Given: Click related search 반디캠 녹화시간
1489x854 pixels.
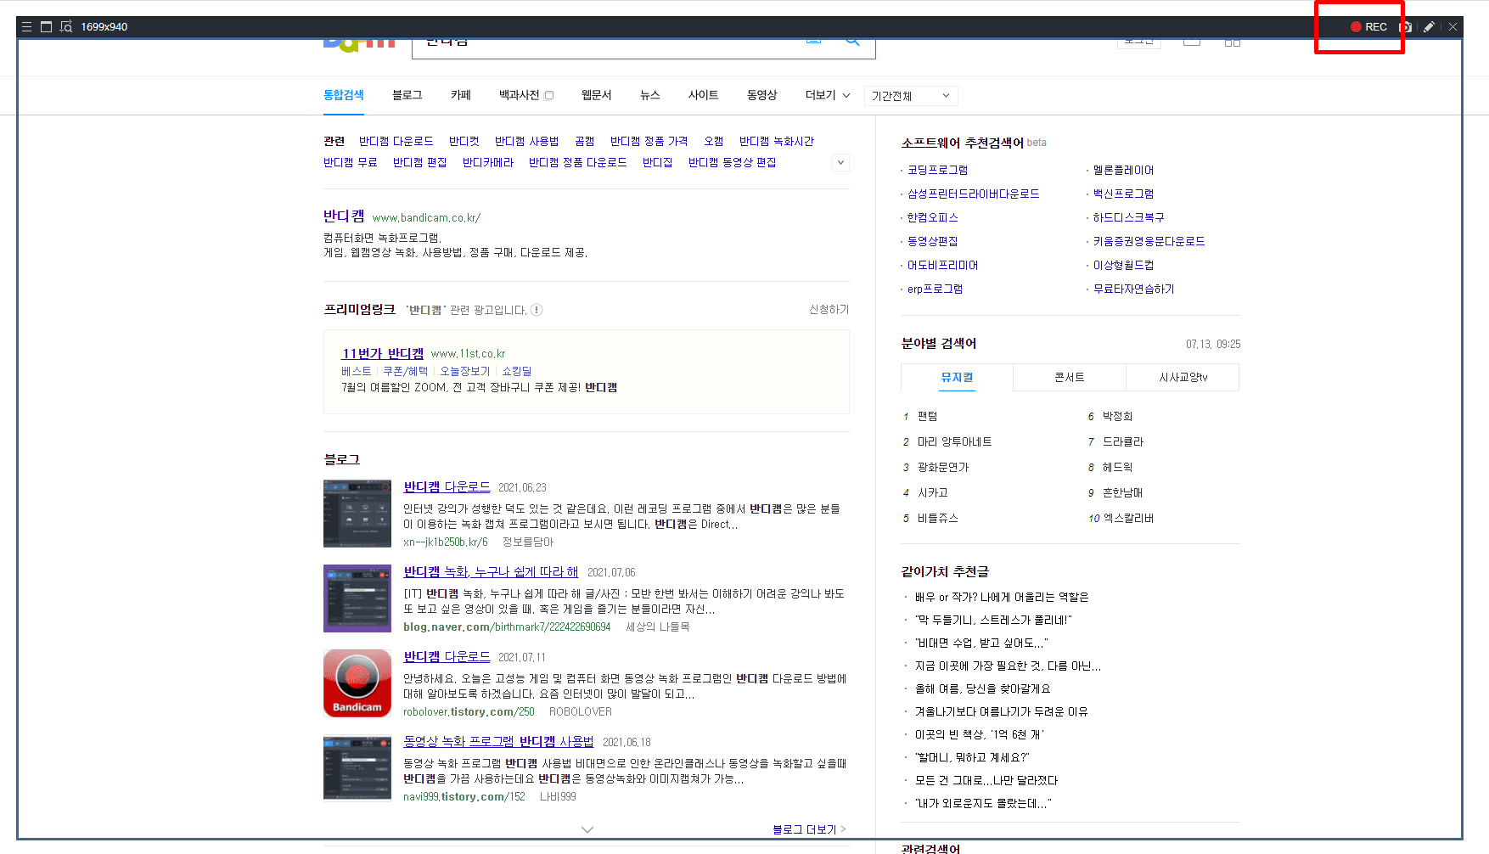Looking at the screenshot, I should coord(777,141).
